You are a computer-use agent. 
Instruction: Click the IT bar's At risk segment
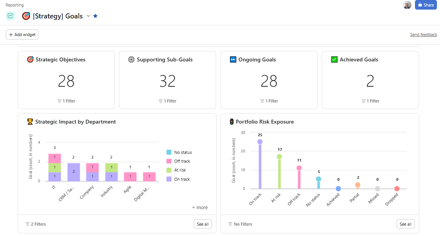pos(55,167)
